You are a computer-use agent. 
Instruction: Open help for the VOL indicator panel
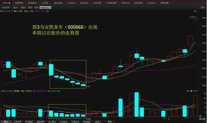point(194,91)
